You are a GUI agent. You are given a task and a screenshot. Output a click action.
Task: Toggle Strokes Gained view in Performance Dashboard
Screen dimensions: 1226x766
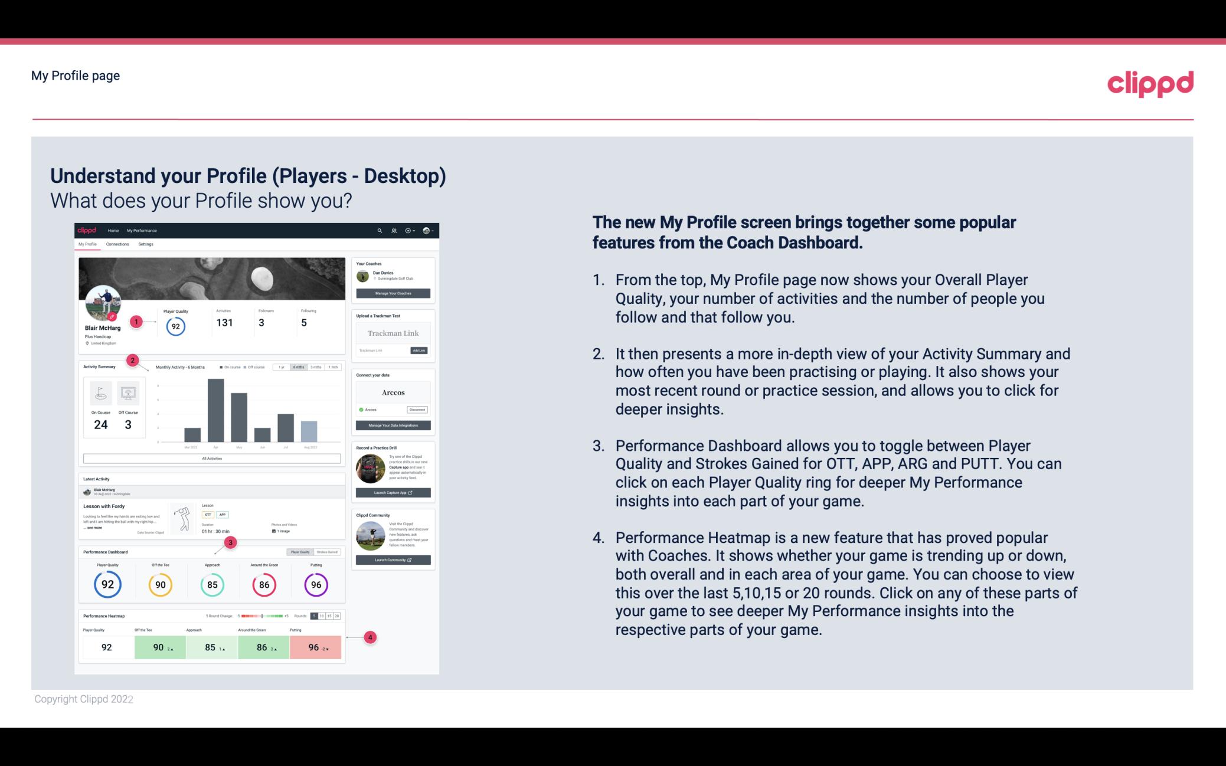(330, 552)
